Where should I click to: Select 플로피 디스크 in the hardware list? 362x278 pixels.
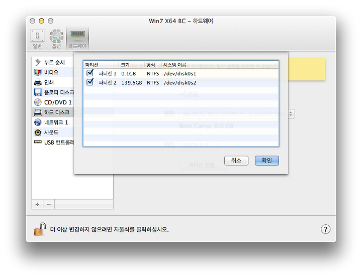point(53,92)
